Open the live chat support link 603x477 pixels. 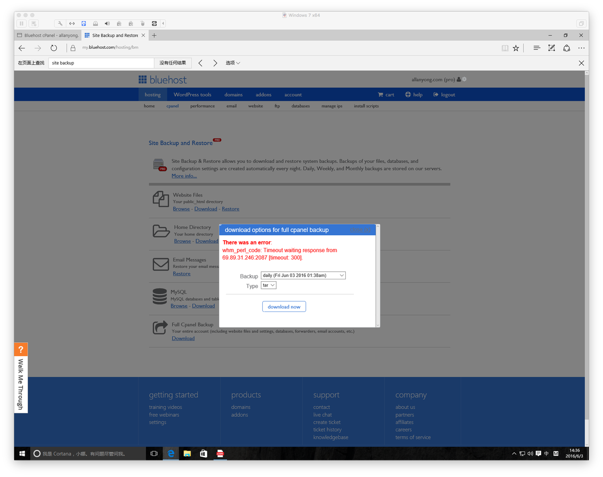(x=323, y=415)
